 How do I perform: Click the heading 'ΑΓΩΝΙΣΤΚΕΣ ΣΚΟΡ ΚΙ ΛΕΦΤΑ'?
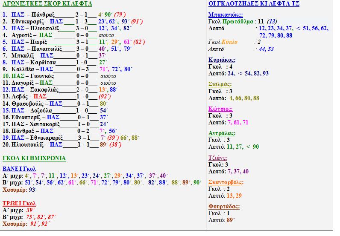point(47,4)
